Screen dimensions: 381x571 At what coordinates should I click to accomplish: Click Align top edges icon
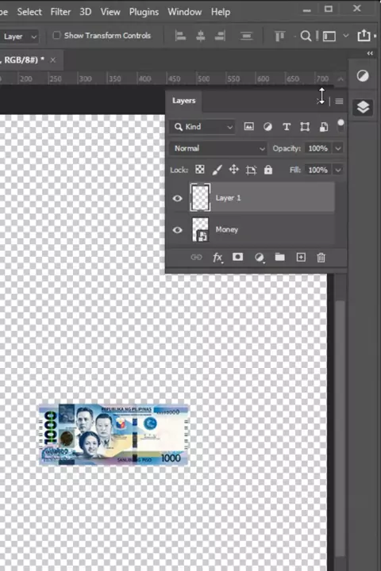[279, 36]
